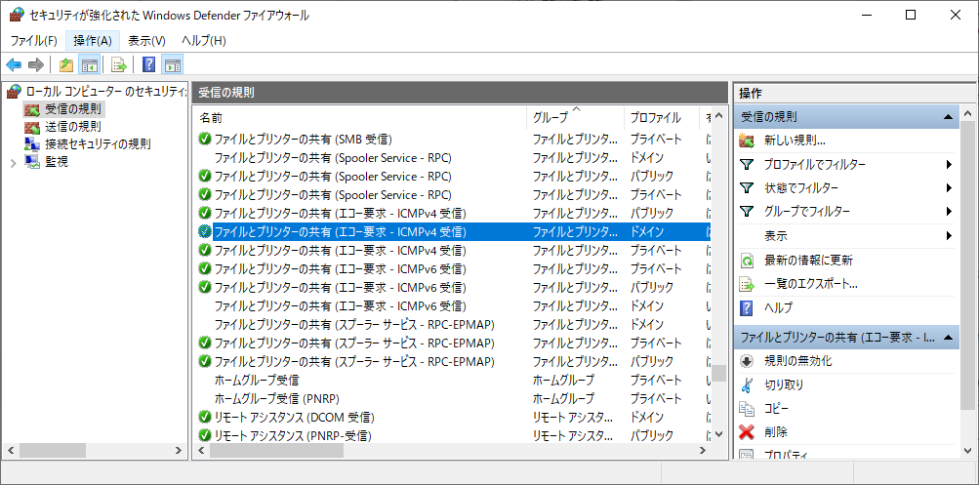
Task: Click the rule list vertical scrollbar thumb
Action: click(718, 373)
